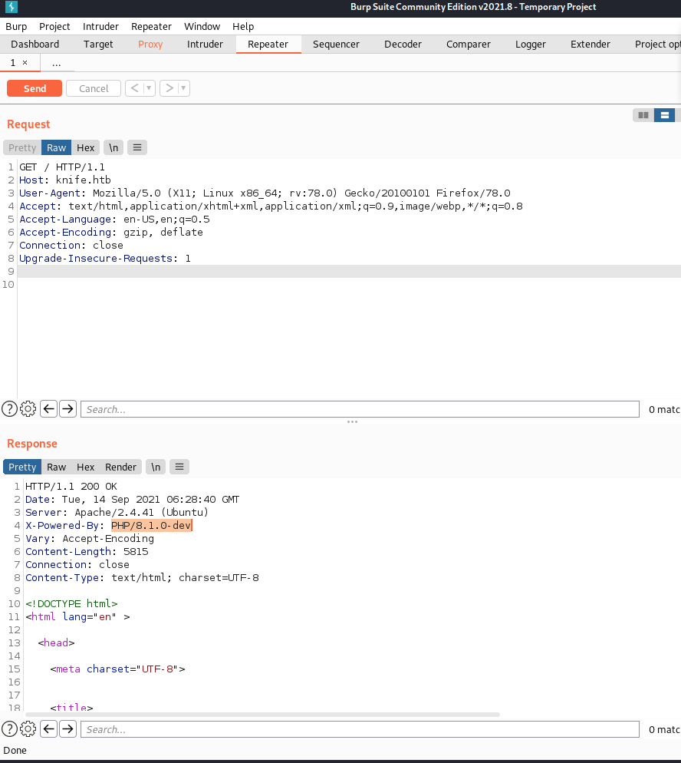Screen dimensions: 681x763
Task: Open request search help icon
Action: (9, 409)
